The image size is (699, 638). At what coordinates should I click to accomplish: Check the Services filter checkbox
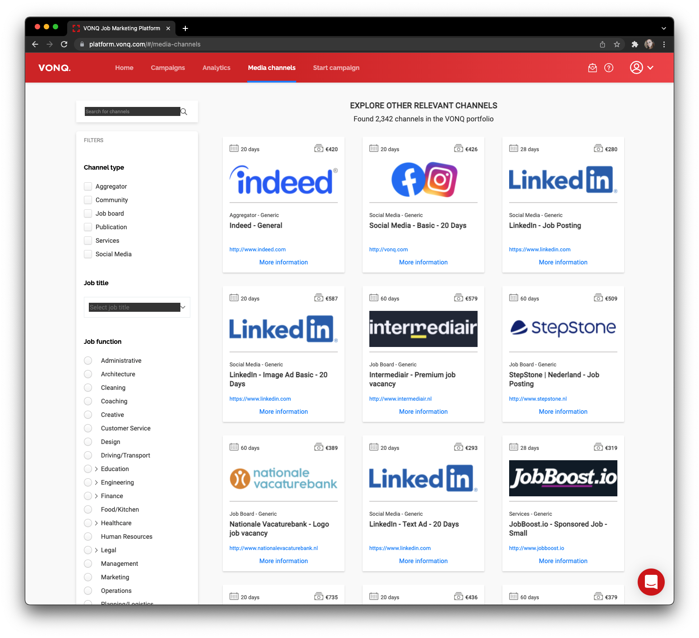[x=88, y=240]
